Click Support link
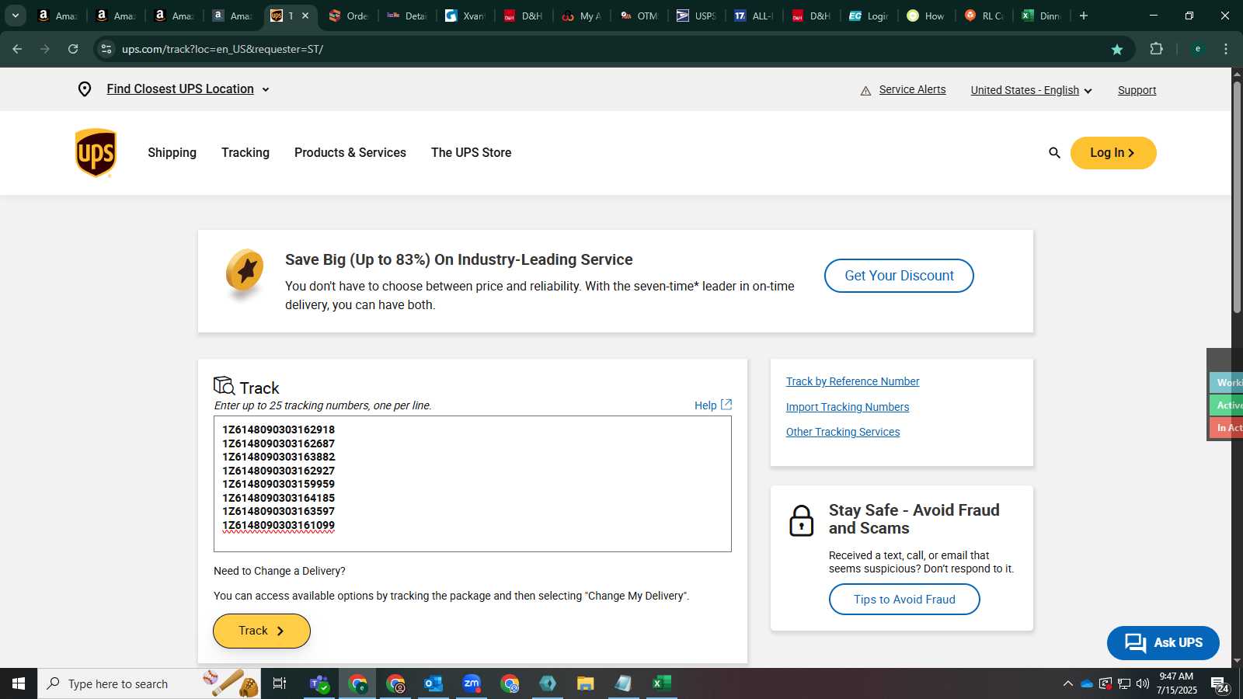Image resolution: width=1243 pixels, height=699 pixels. [x=1137, y=91]
